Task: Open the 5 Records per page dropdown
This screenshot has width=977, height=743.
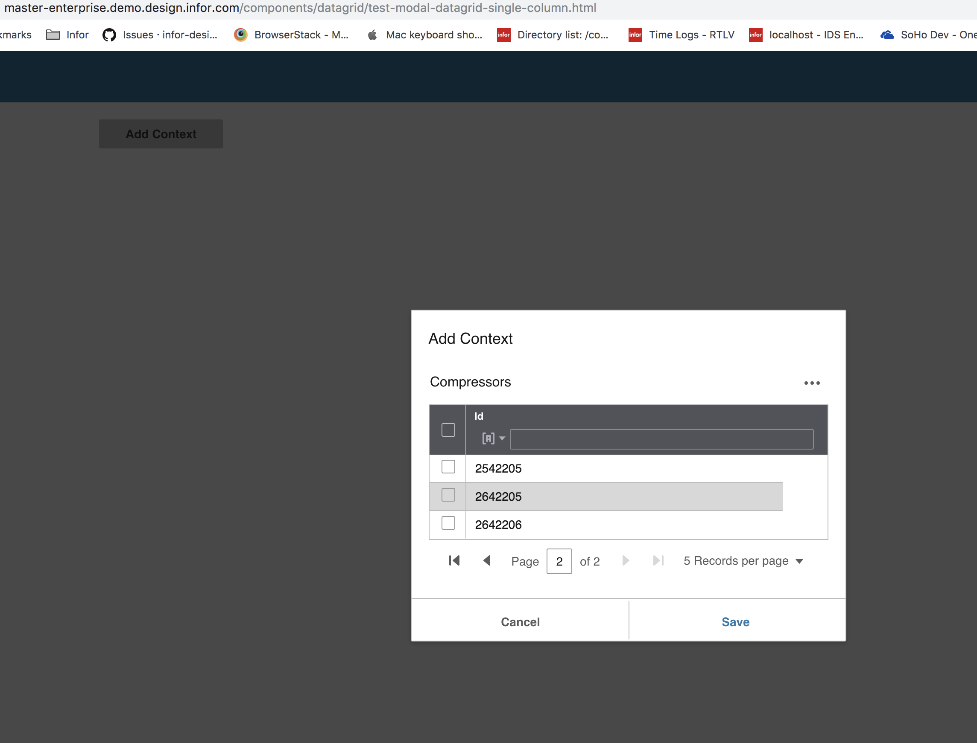Action: 743,561
